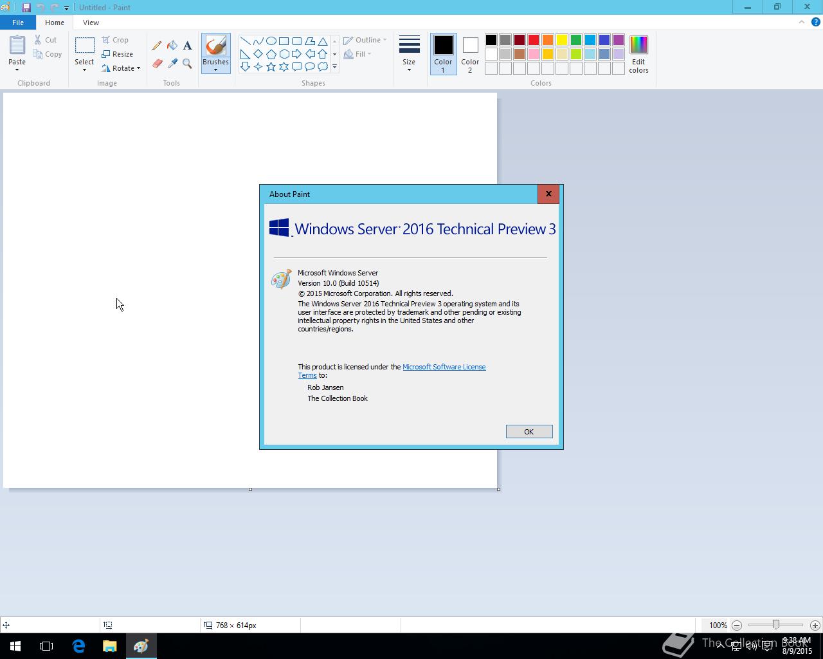
Task: Choose the Diamond shape
Action: tap(258, 54)
